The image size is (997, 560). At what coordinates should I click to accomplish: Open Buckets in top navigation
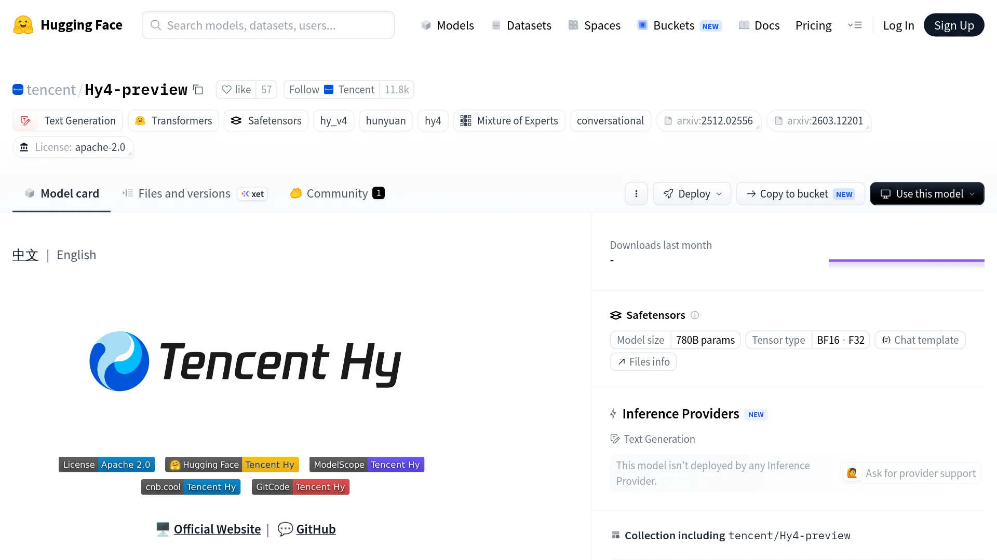(x=679, y=25)
